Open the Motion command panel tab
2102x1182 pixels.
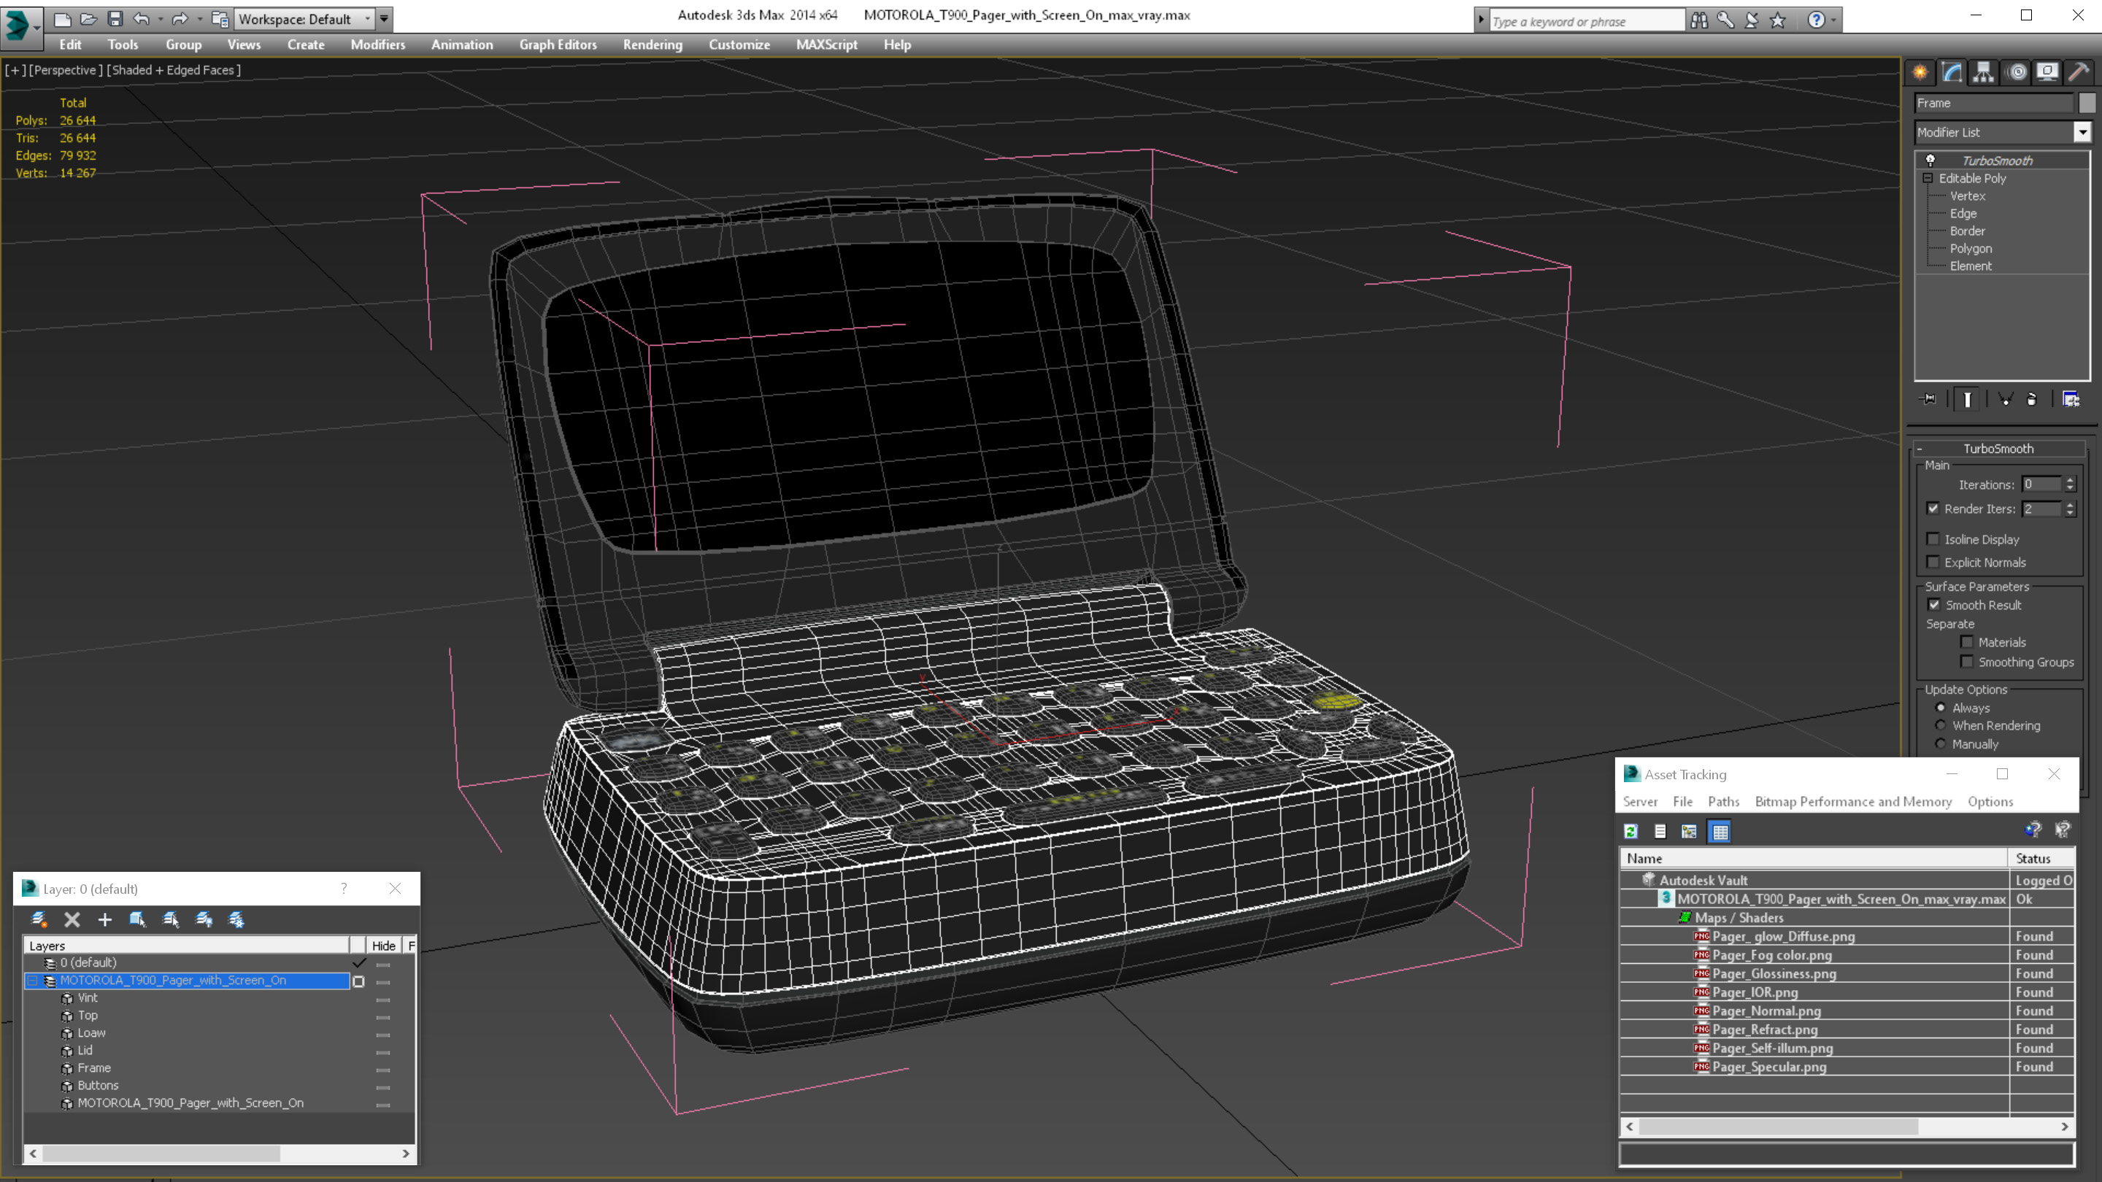click(x=2017, y=73)
